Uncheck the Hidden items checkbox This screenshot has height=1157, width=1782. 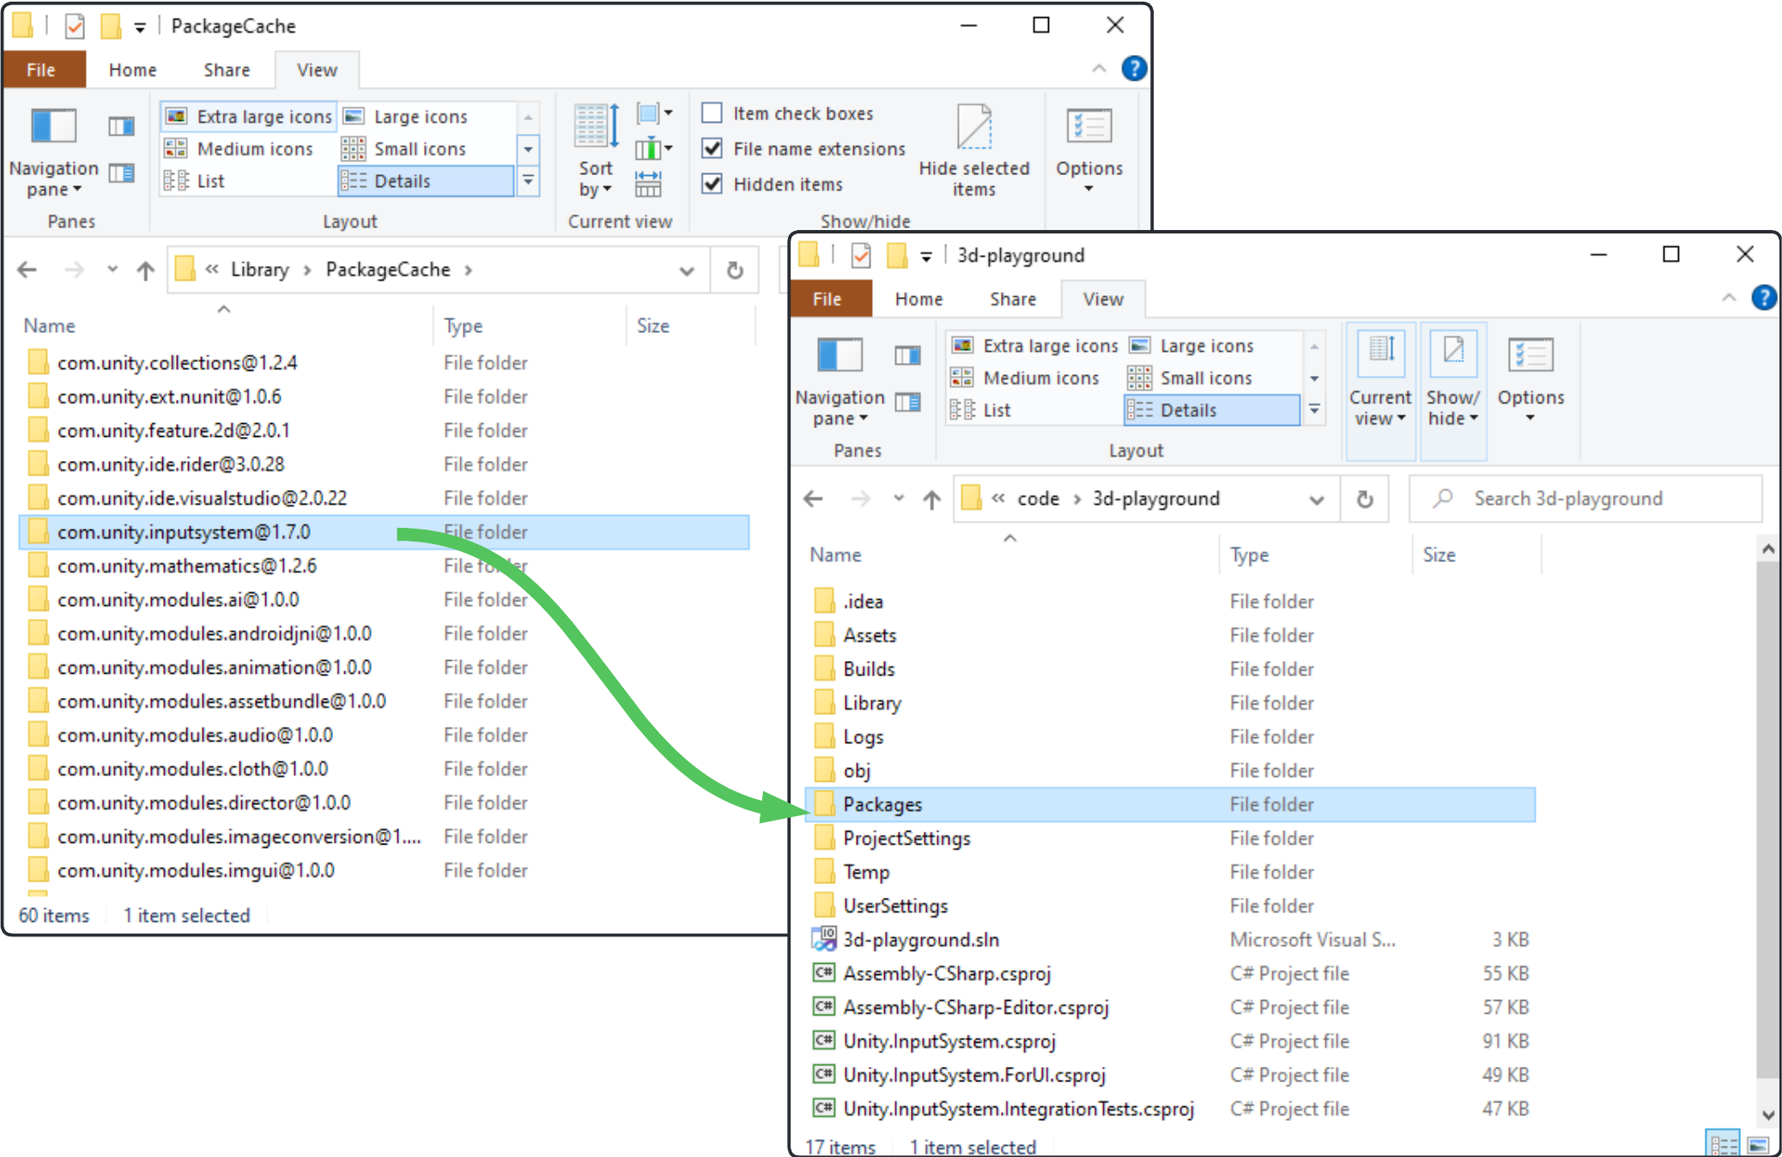tap(712, 184)
